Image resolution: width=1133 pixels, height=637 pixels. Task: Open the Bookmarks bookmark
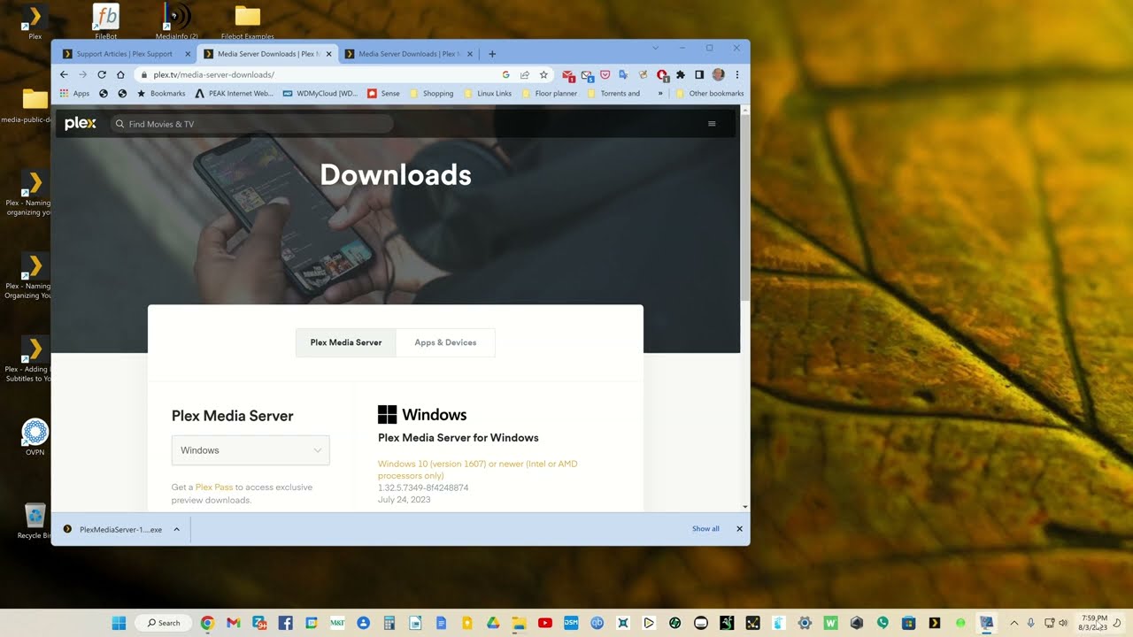(x=161, y=93)
